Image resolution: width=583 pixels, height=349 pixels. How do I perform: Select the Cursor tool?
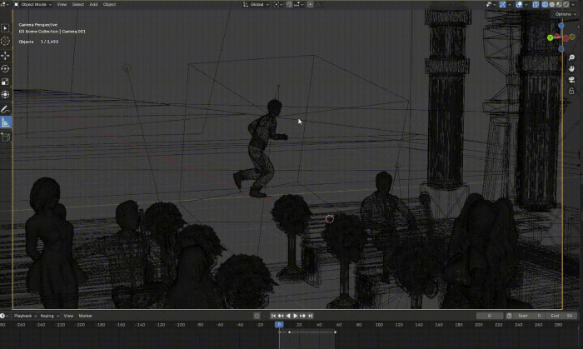[x=5, y=42]
